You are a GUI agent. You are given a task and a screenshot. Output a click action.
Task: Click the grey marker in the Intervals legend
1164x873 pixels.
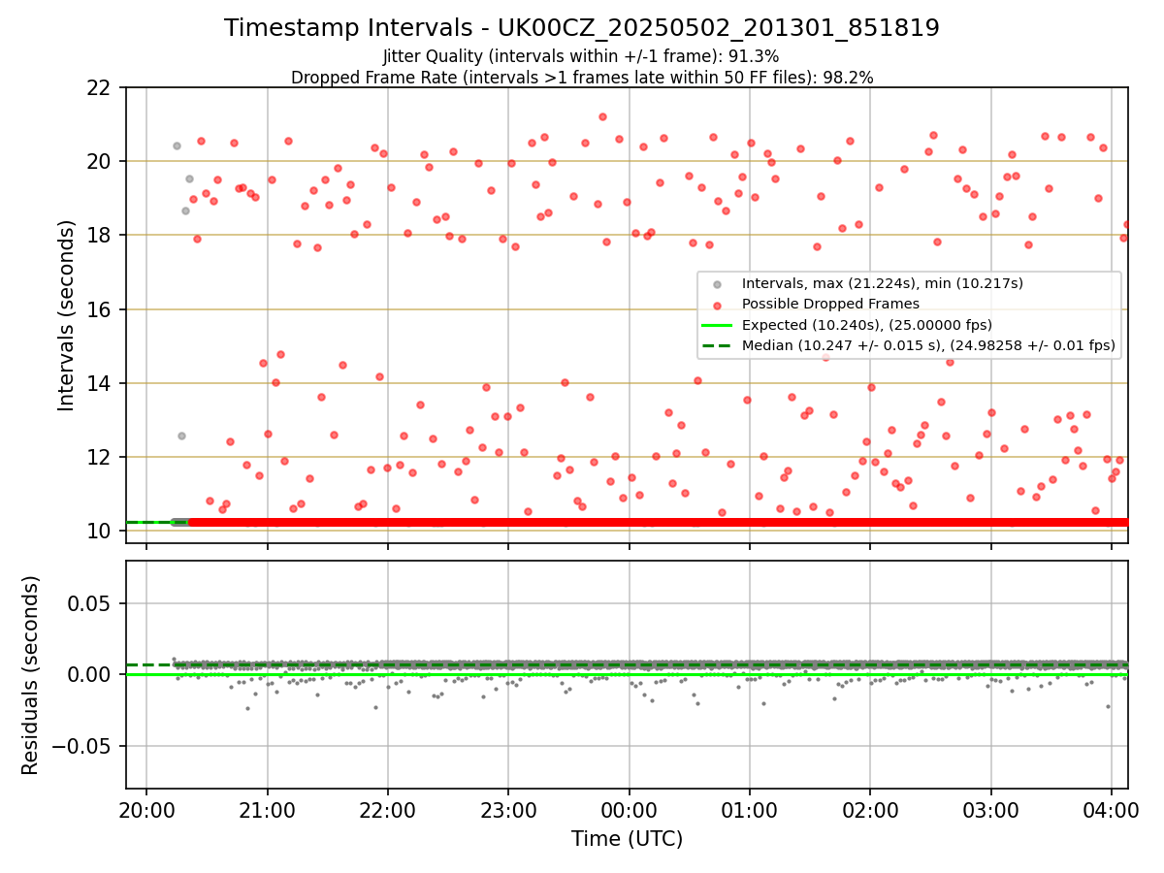[717, 284]
